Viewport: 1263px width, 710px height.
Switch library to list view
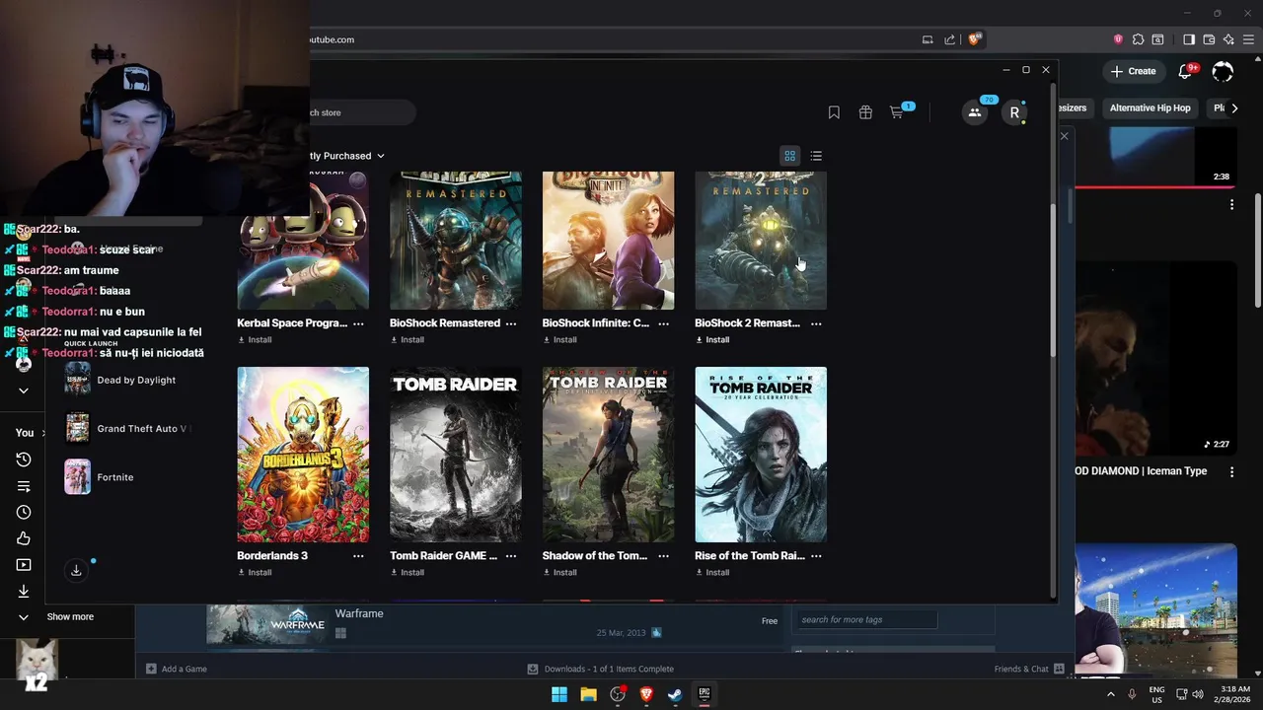tap(816, 156)
